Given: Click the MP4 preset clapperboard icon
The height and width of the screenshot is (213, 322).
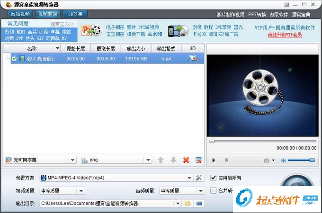Looking at the screenshot, I should click(x=44, y=177).
